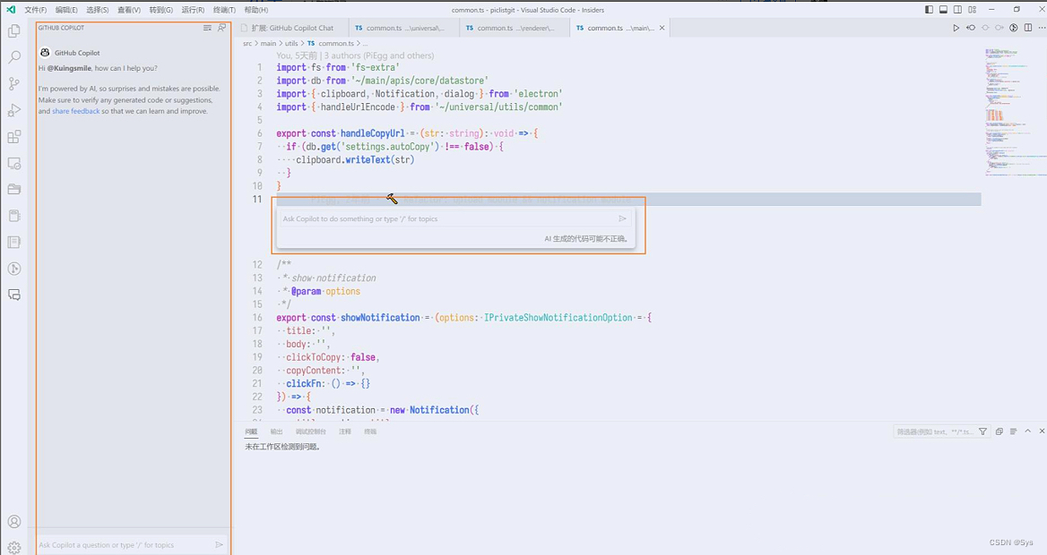
Task: Maximize the bottom panel with chevron
Action: (x=1027, y=431)
